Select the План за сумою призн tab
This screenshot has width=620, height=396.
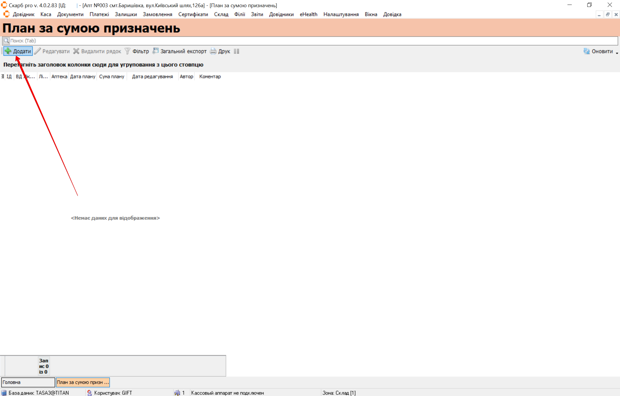(x=83, y=382)
